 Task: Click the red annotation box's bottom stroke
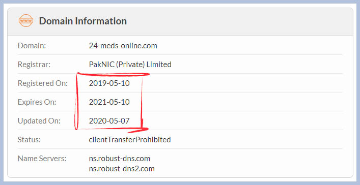click(113, 130)
